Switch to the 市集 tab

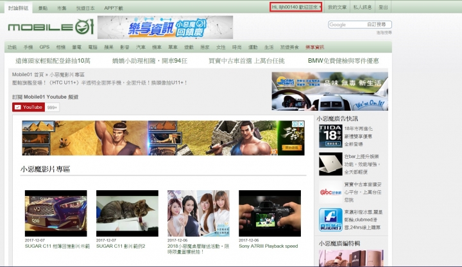(62, 8)
